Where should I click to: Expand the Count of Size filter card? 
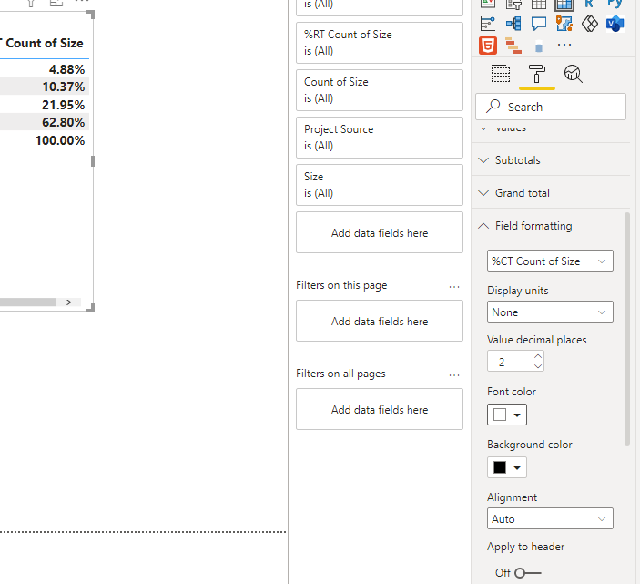(x=380, y=90)
